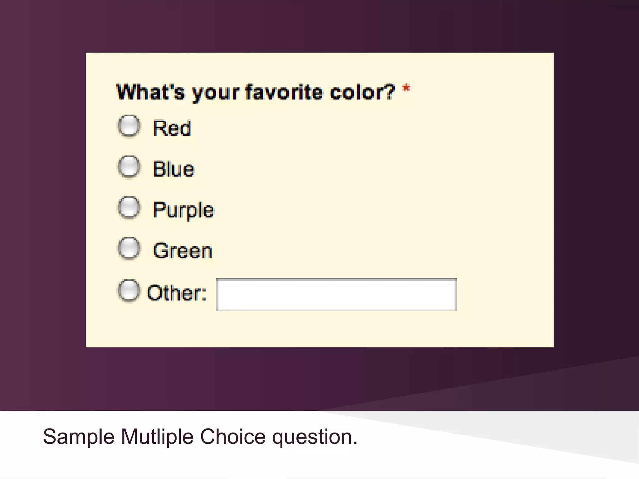Click the word "question." in the caption

tap(315, 437)
